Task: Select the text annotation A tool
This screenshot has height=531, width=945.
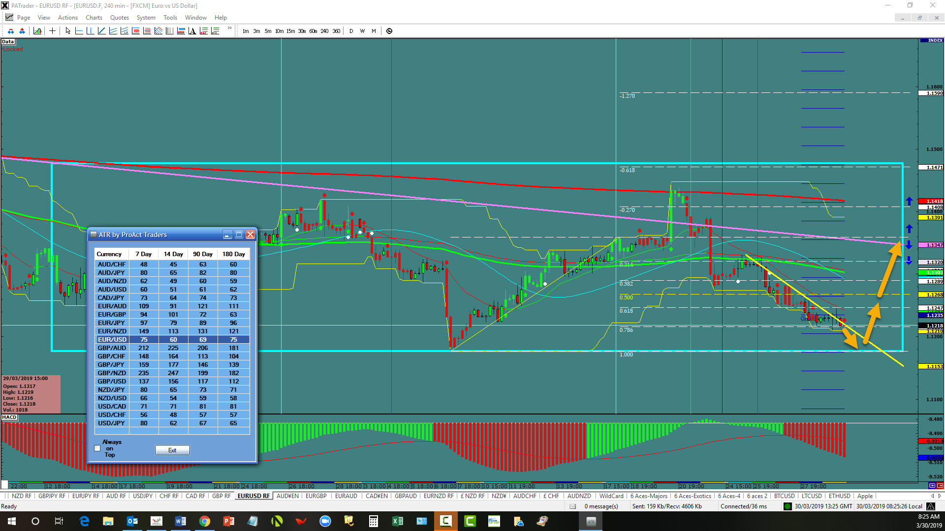Action: (x=192, y=31)
